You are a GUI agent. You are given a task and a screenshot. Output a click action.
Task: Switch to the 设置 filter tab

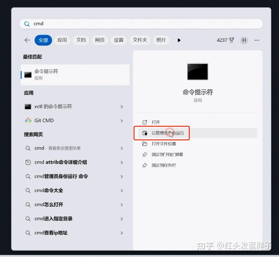[x=119, y=40]
